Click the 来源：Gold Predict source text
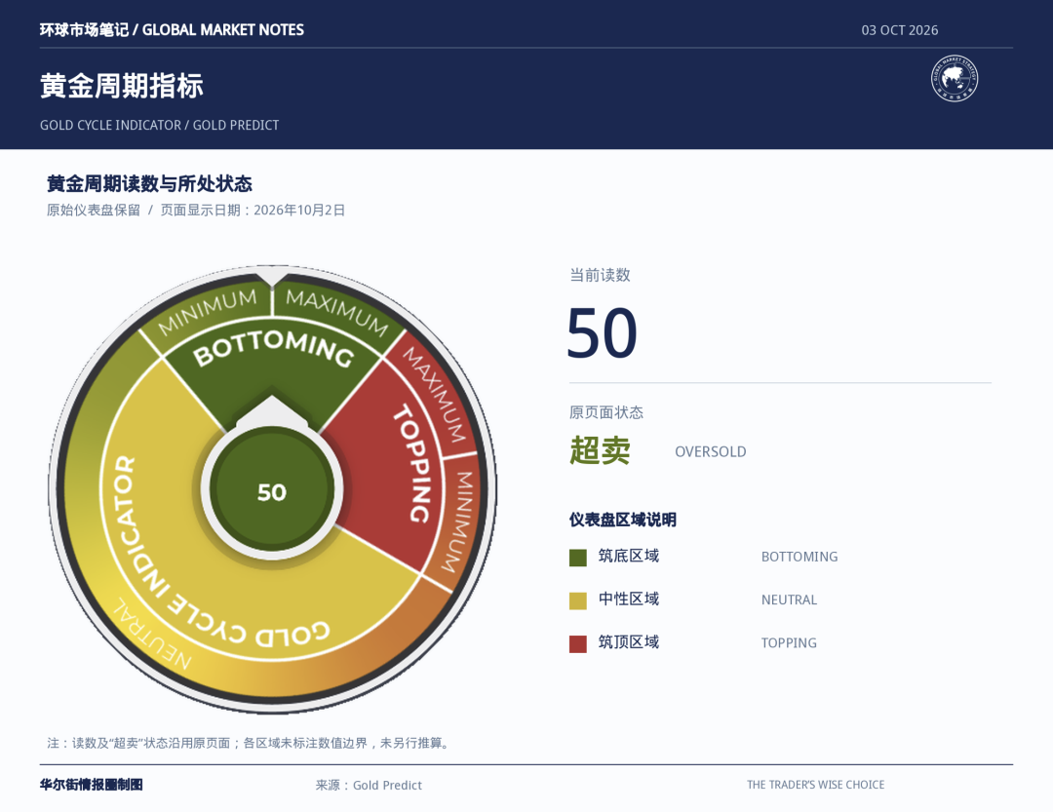 click(x=369, y=785)
